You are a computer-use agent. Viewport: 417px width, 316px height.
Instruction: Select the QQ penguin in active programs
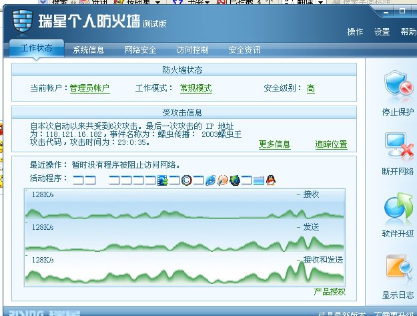pyautogui.click(x=271, y=180)
